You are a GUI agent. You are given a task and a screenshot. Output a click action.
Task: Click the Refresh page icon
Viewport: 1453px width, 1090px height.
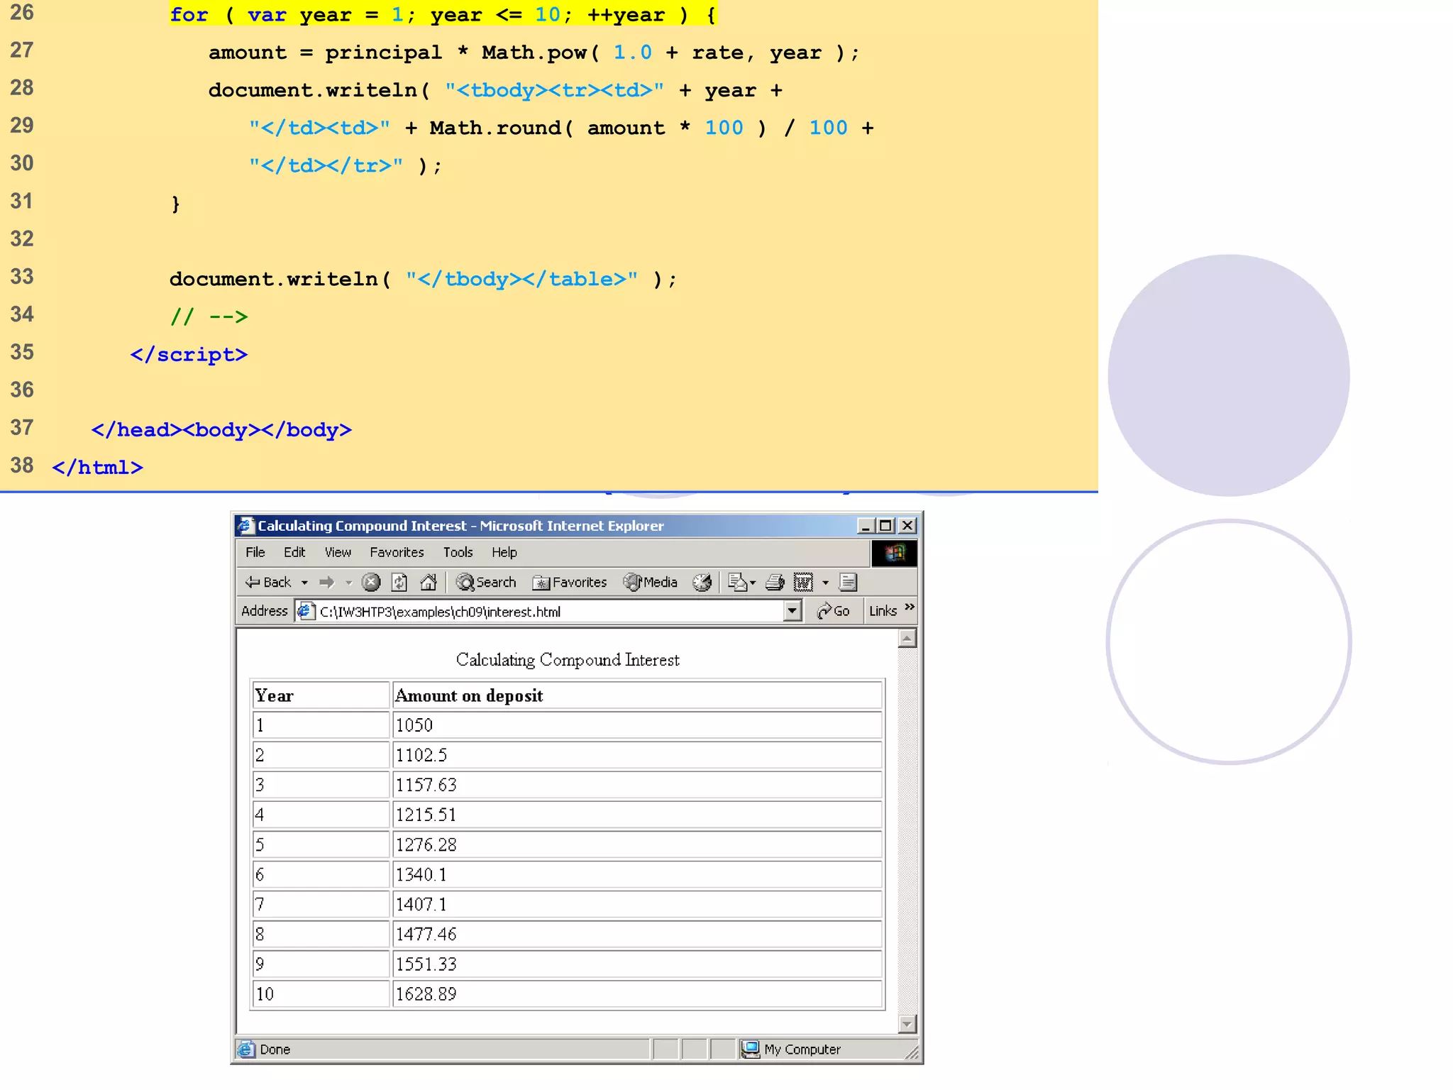(x=399, y=583)
